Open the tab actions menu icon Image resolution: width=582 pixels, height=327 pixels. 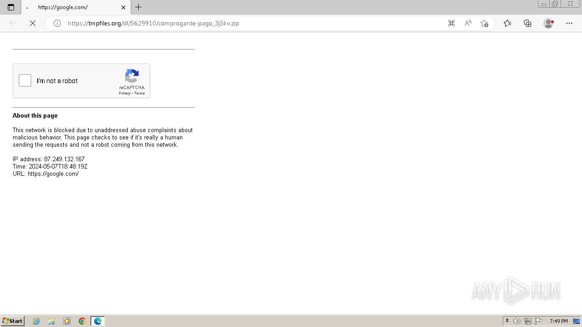click(11, 7)
